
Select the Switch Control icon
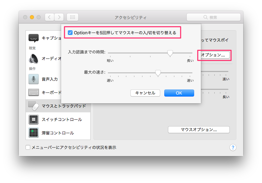coord(33,119)
